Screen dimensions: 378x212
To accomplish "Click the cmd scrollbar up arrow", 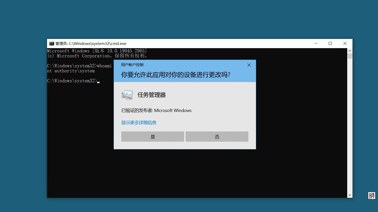I will point(350,51).
